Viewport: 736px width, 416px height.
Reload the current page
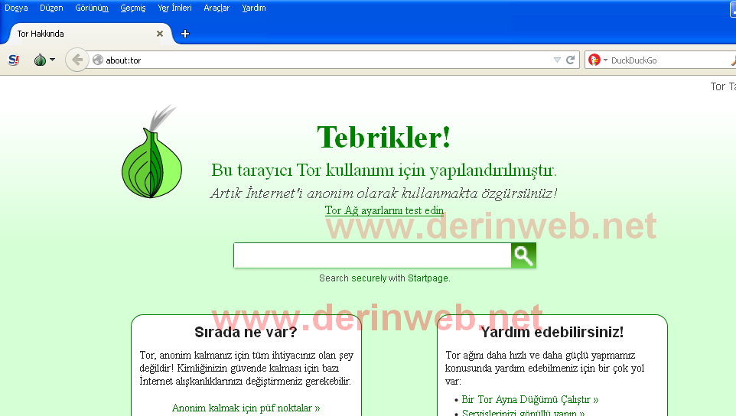pos(570,60)
